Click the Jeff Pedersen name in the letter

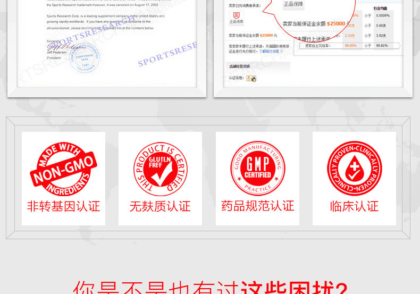pyautogui.click(x=57, y=53)
